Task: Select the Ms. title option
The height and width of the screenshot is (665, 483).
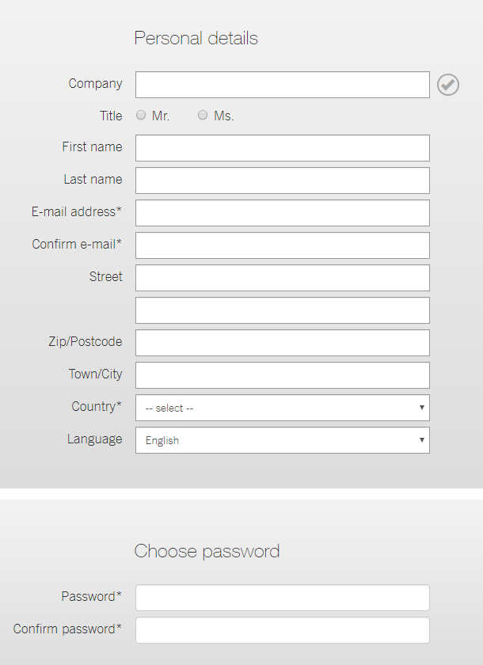Action: click(x=203, y=116)
